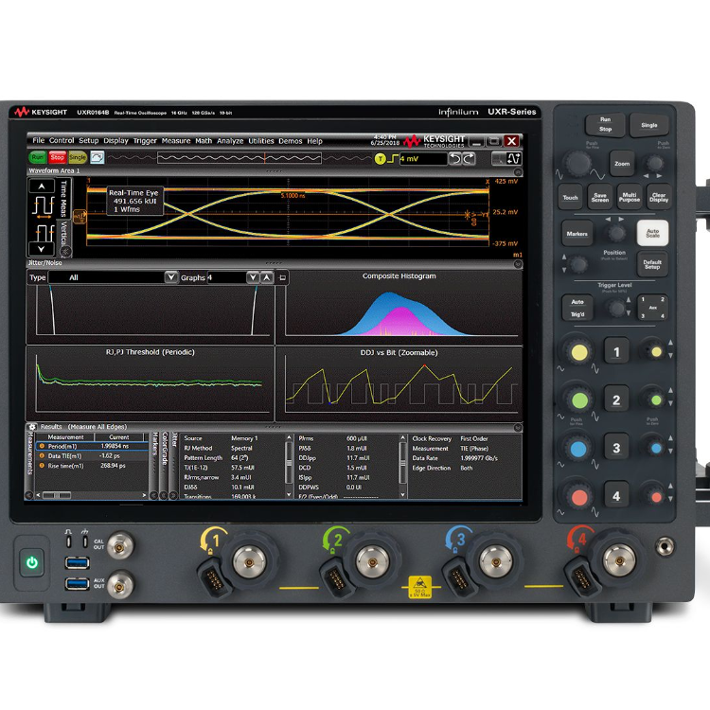Click the pin icon beside the Graphs stepper
This screenshot has height=710, width=710.
pos(282,277)
